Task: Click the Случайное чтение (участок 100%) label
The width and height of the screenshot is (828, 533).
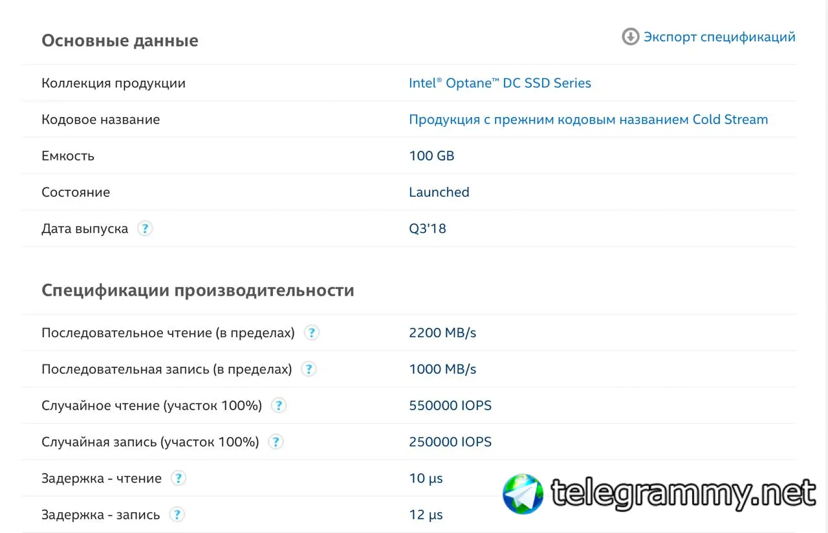Action: [x=151, y=406]
